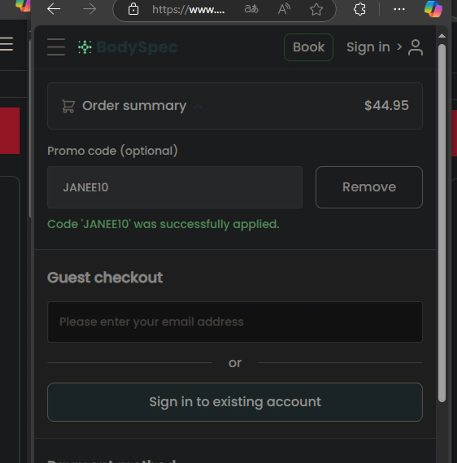
Task: Click the 'Promo code (optional)' label
Action: 113,151
